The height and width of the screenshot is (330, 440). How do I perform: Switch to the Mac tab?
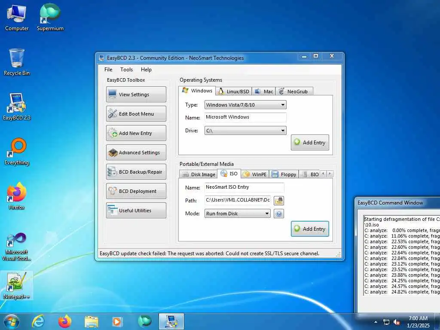pyautogui.click(x=264, y=92)
